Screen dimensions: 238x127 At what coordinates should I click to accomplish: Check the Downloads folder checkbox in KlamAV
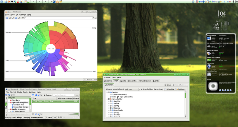click(x=111, y=110)
